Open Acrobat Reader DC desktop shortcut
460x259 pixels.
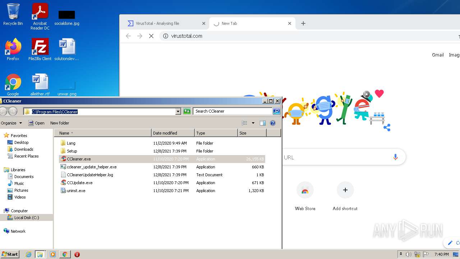pyautogui.click(x=40, y=16)
